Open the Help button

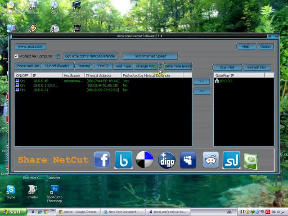pyautogui.click(x=246, y=47)
